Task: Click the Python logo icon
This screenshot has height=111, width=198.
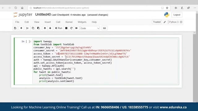Action: [167, 15]
